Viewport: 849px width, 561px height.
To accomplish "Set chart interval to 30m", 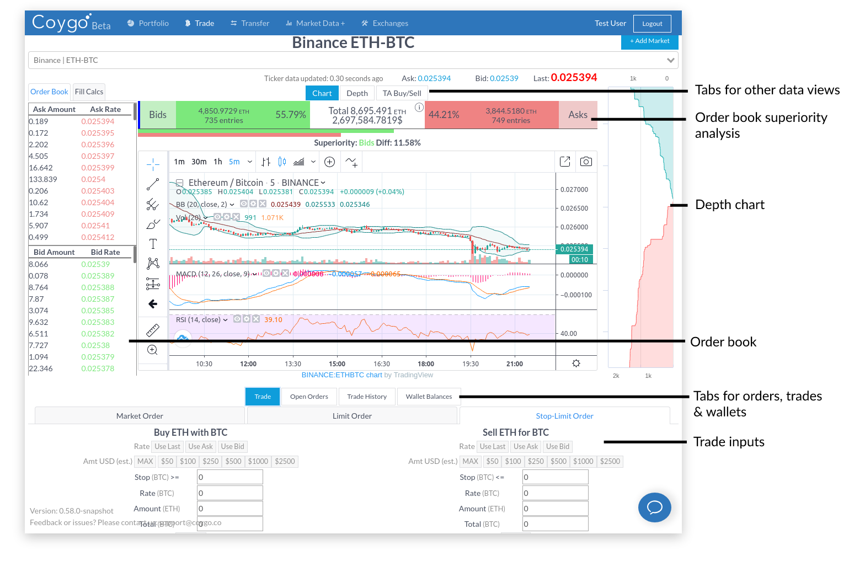I will [199, 162].
